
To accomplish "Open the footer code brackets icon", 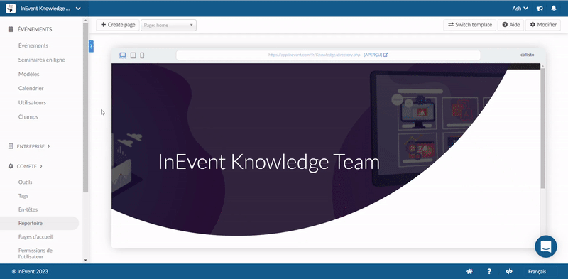I will click(508, 271).
